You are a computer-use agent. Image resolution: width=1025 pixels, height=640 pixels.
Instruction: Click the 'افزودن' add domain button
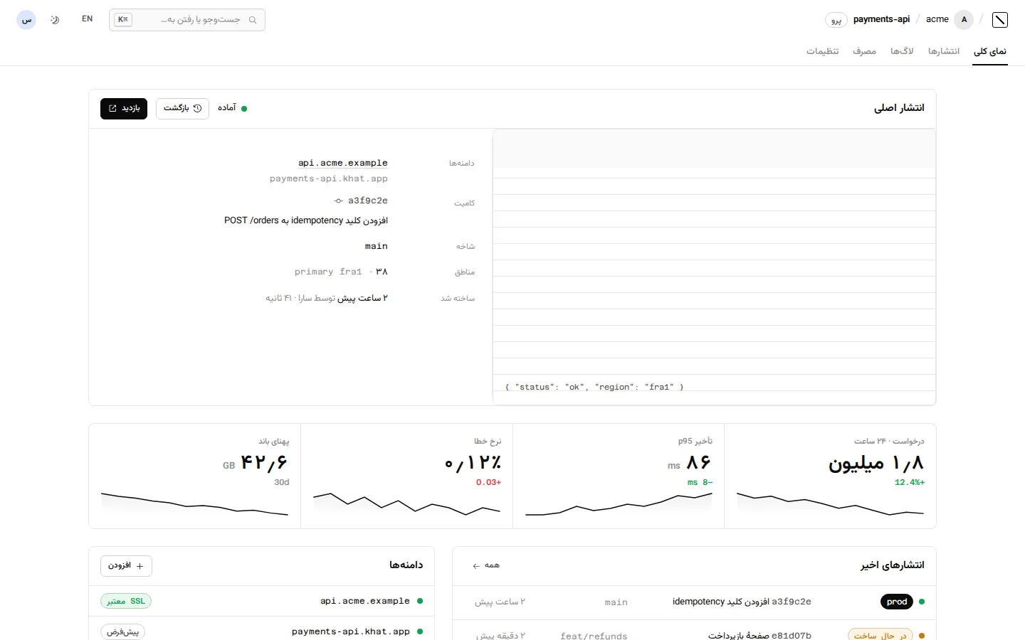[x=126, y=566]
